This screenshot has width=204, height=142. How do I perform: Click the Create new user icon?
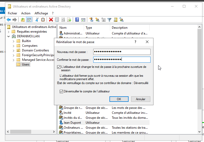pos(91,20)
